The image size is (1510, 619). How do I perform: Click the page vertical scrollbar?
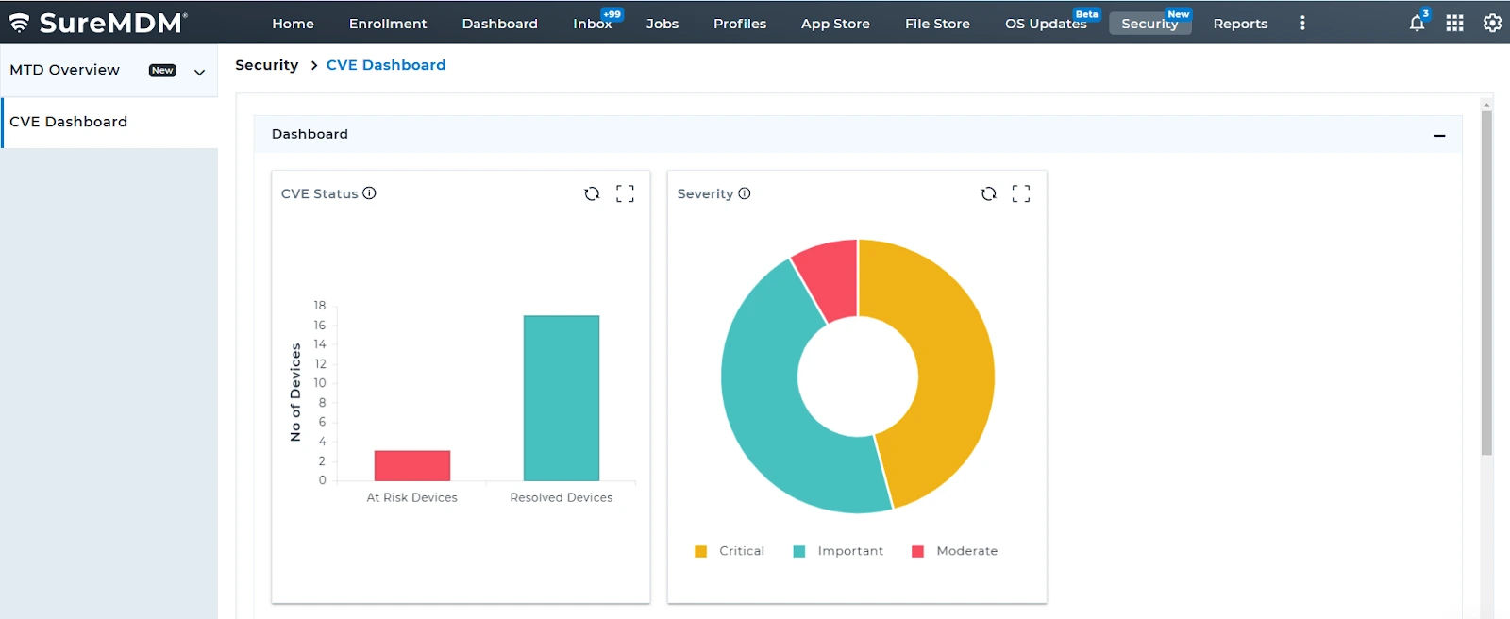tap(1486, 283)
